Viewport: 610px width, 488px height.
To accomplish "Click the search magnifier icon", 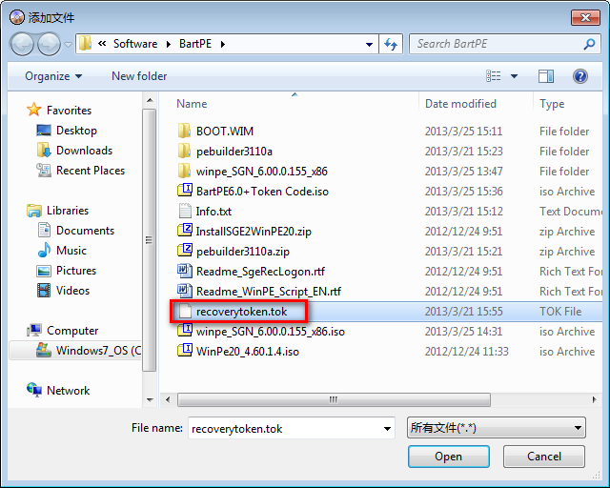I will click(590, 44).
